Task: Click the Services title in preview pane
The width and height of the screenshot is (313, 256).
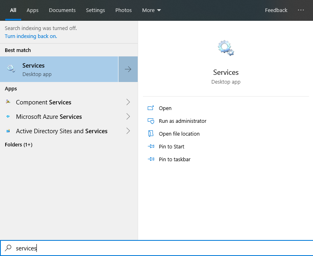Action: point(226,72)
